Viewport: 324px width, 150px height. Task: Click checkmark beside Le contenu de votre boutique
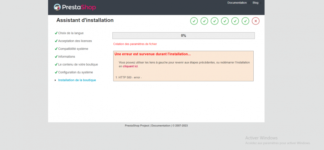56,65
